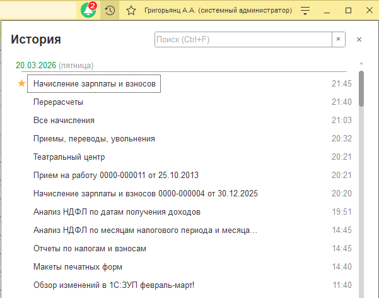
Task: Click the gold star beside Начисление зарплаты
Action: coord(22,83)
